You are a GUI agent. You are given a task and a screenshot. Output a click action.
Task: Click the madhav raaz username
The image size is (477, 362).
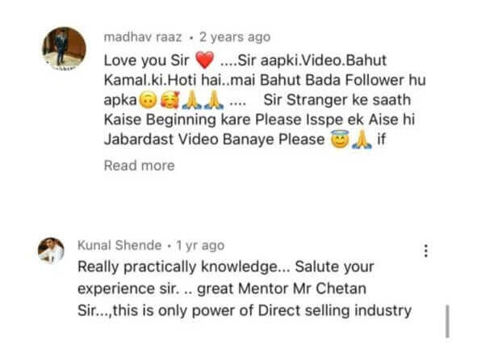point(143,37)
